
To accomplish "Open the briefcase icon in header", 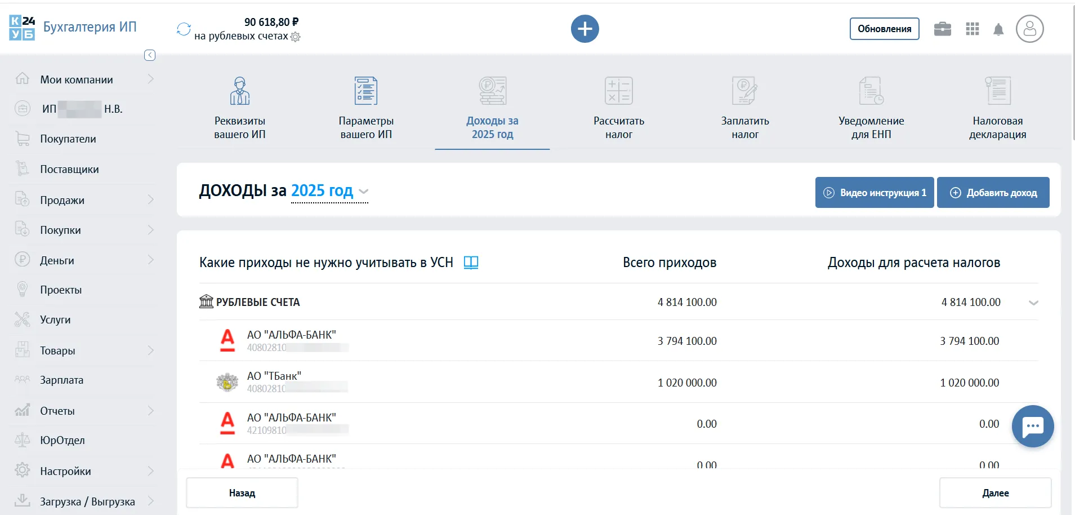I will point(942,29).
